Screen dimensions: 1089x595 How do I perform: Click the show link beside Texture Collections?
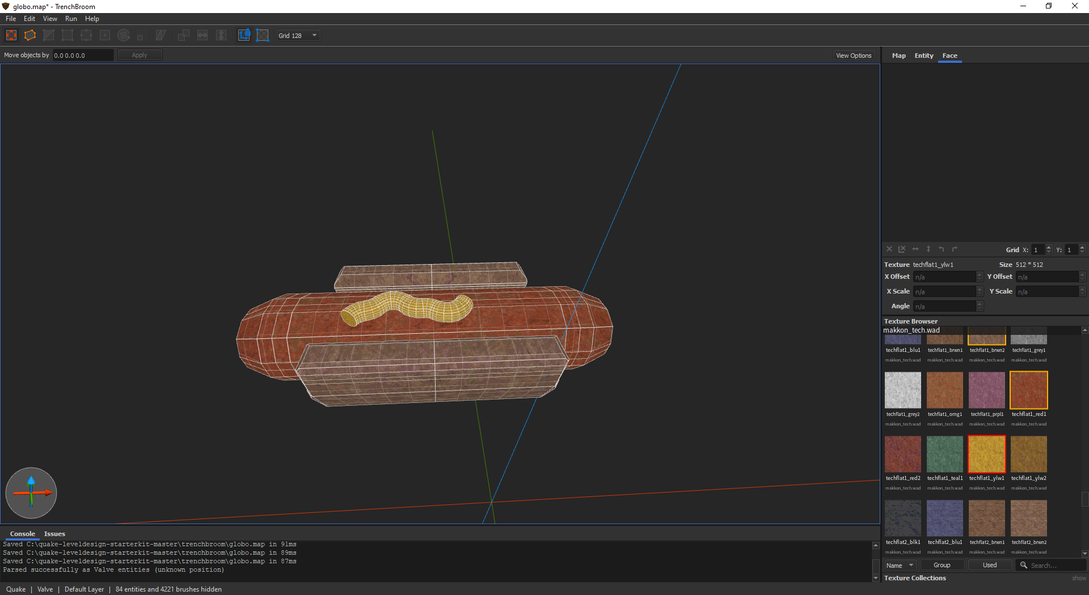1079,578
